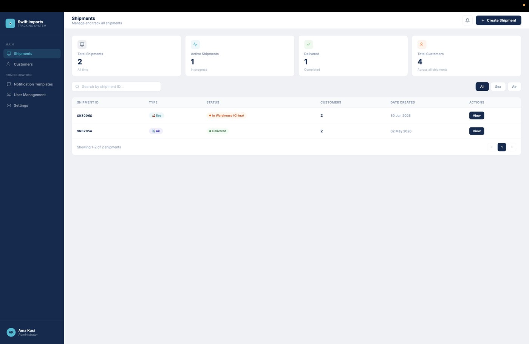Image resolution: width=529 pixels, height=344 pixels.
Task: Click the Delivered status badge in table
Action: click(218, 131)
